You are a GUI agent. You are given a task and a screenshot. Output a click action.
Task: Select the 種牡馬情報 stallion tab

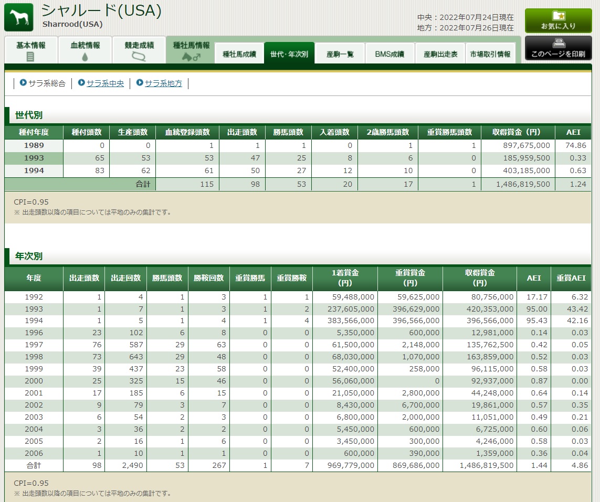191,51
